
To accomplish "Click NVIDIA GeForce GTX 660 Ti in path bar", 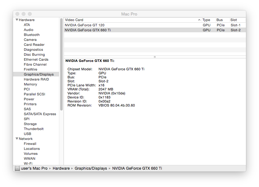I will point(137,168).
